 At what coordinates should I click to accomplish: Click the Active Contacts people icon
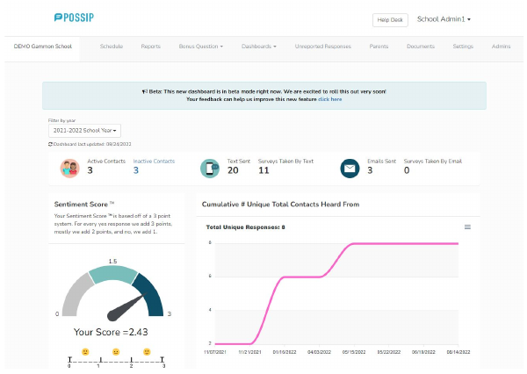click(x=70, y=169)
